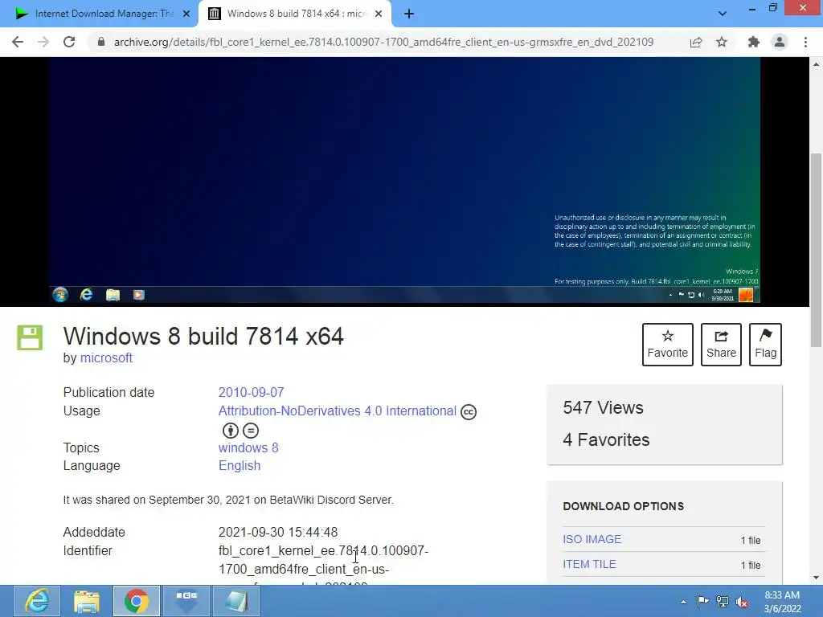Viewport: 823px width, 617px height.
Task: Expand the tab search chevron
Action: pos(723,14)
